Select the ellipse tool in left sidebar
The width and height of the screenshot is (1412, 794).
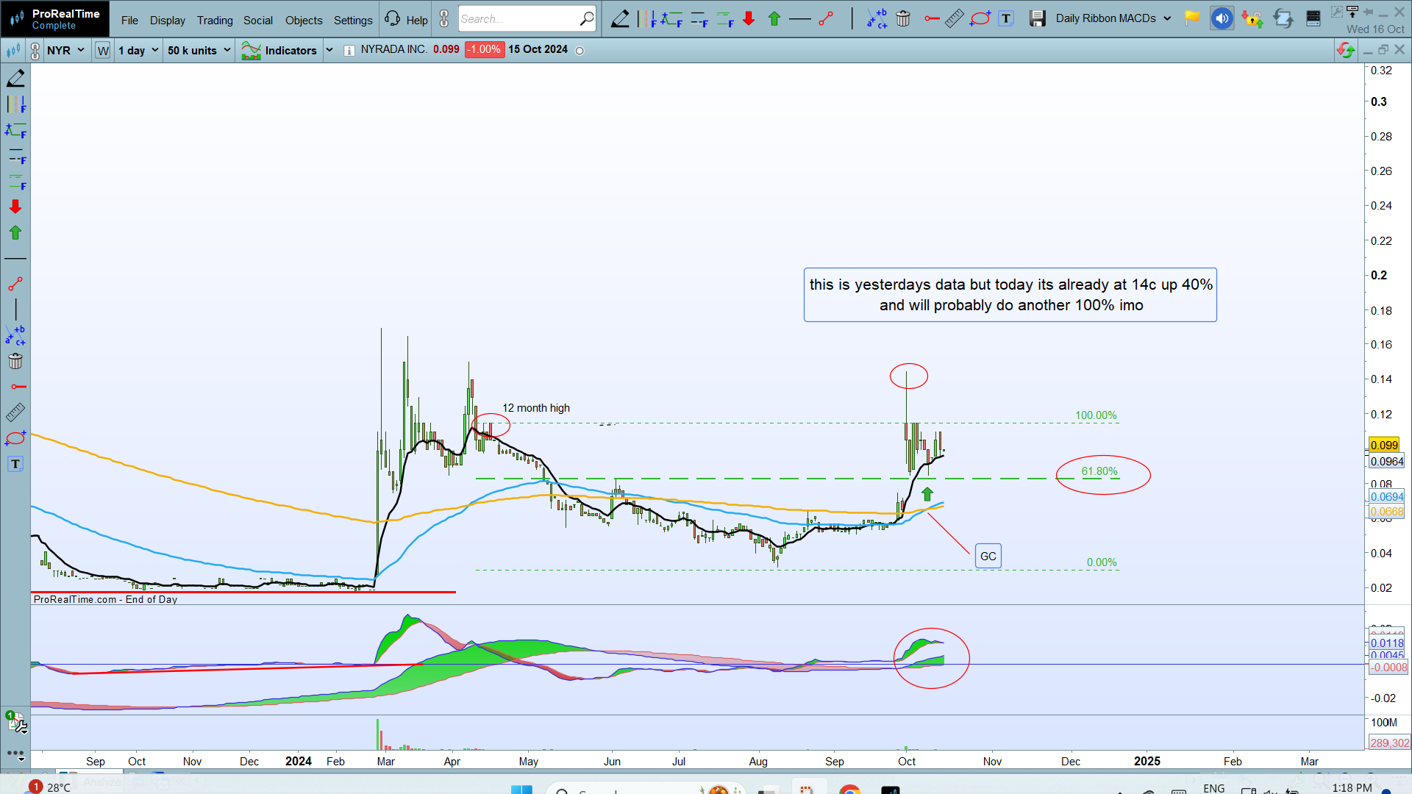15,438
